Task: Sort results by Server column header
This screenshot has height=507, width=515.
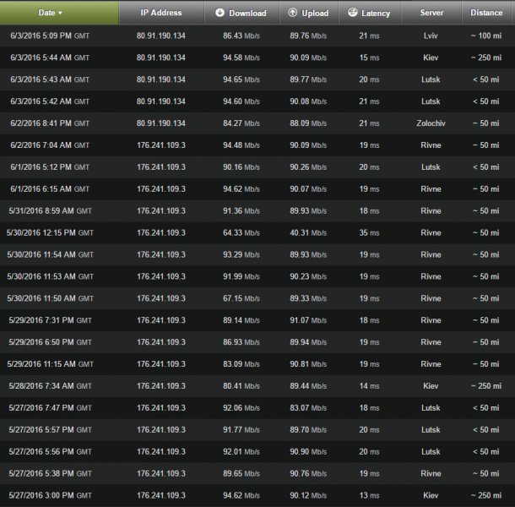Action: 431,13
